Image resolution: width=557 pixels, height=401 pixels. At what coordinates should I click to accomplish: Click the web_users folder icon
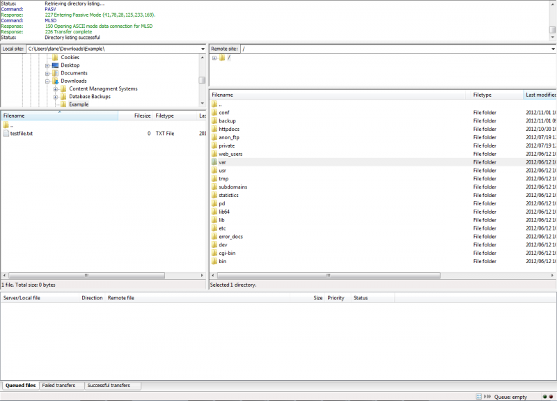pyautogui.click(x=214, y=154)
